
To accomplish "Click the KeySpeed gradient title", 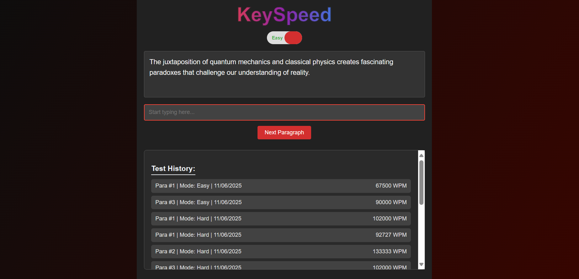I will tap(284, 15).
